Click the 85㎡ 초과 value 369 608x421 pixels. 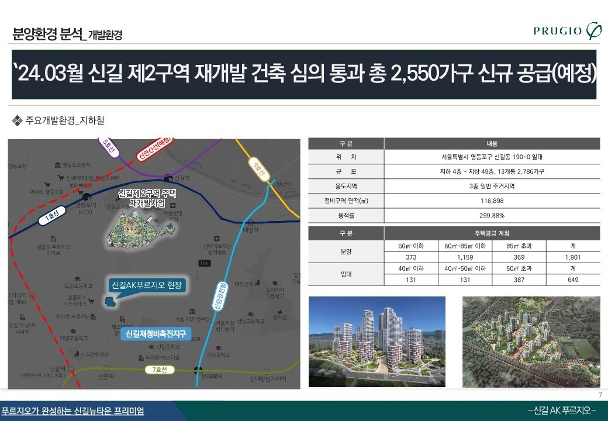(519, 257)
